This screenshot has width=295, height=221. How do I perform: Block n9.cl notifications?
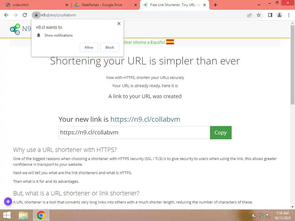pyautogui.click(x=110, y=47)
